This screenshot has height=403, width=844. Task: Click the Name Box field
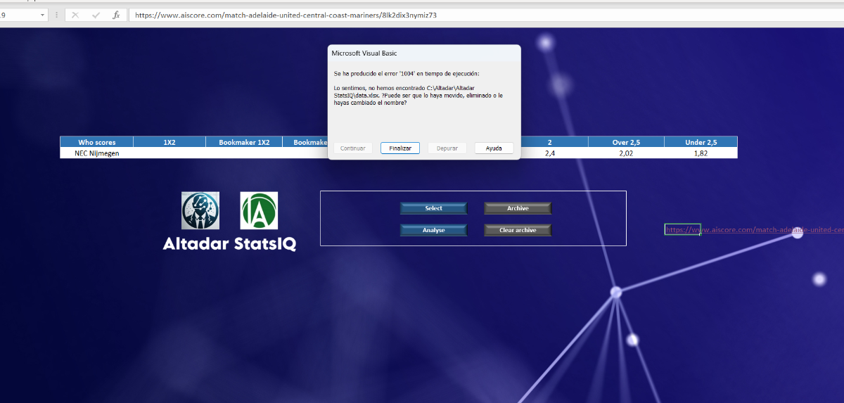19,15
